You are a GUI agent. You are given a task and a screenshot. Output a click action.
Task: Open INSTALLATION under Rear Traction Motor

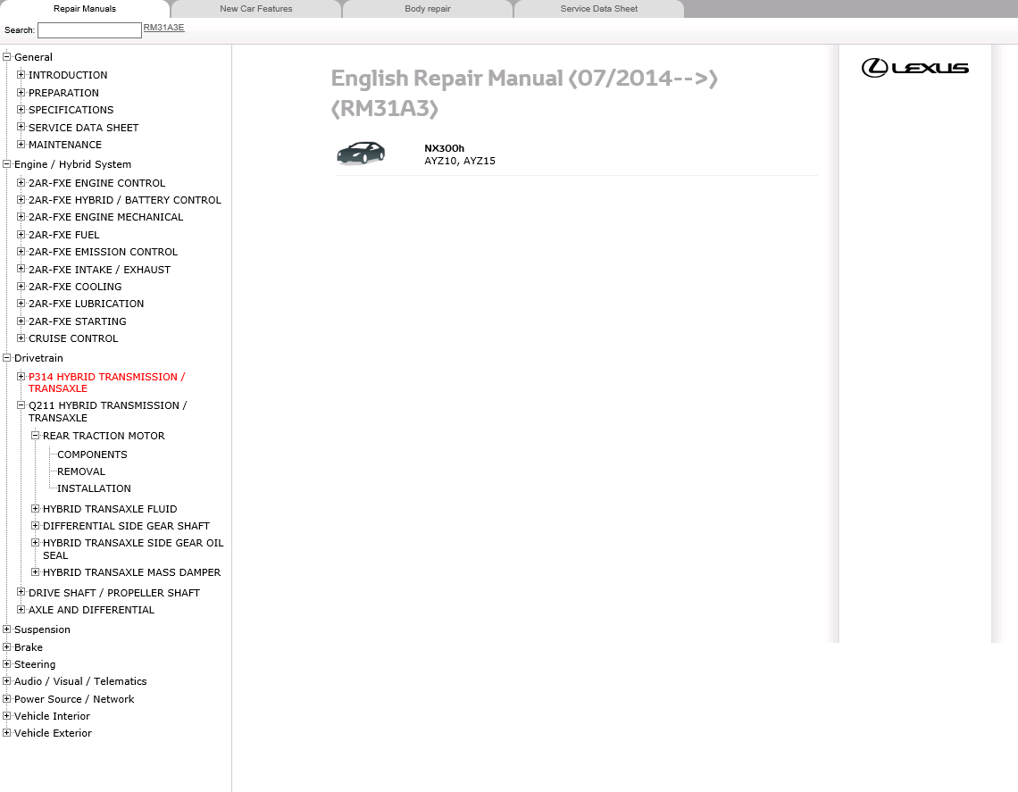[x=94, y=488]
